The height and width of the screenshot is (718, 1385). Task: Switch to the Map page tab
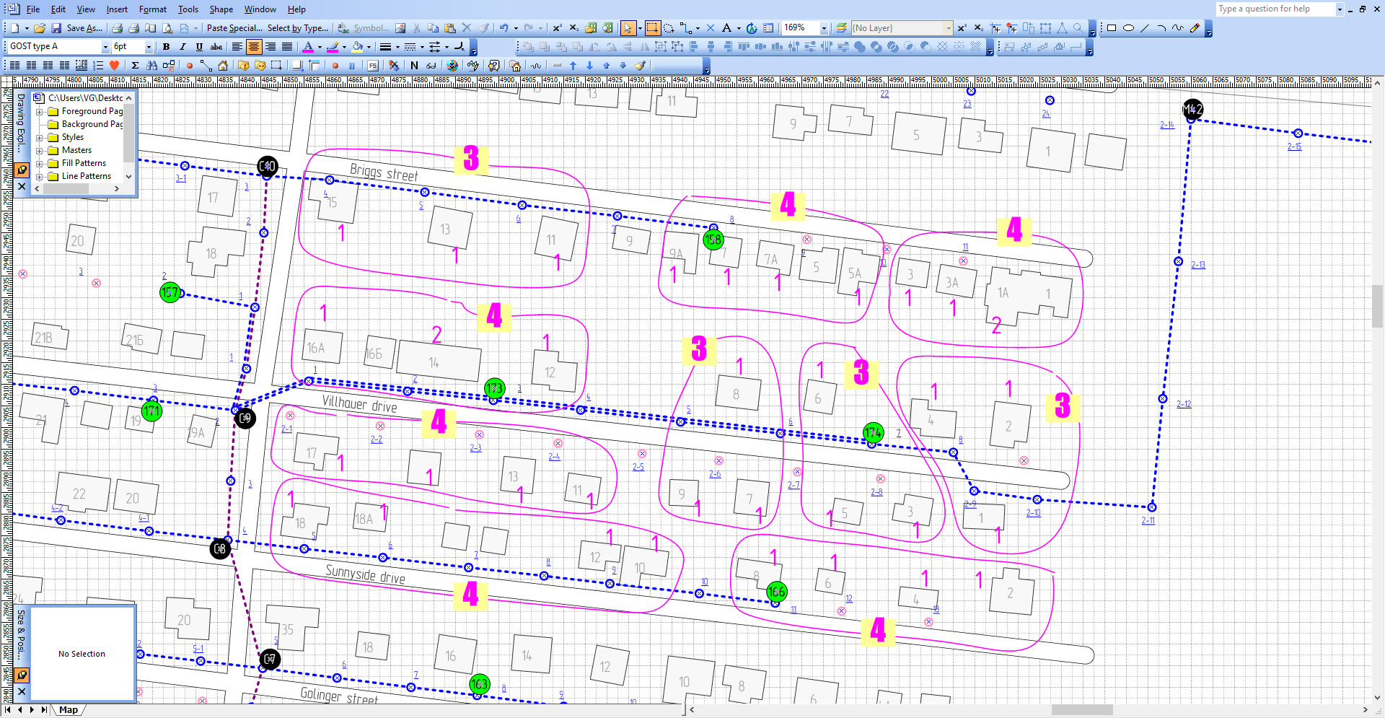point(69,709)
